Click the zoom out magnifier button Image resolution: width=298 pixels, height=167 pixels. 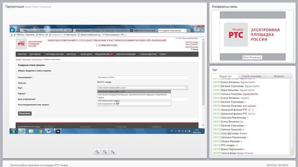(105, 152)
